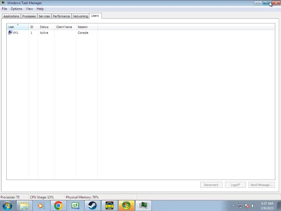Open the network status tray icon
Viewport: 281px width, 211px height.
tap(240, 206)
